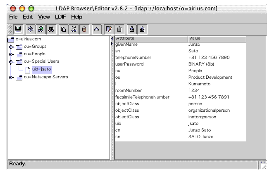The image size is (274, 174).
Task: Open the View menu
Action: (44, 17)
